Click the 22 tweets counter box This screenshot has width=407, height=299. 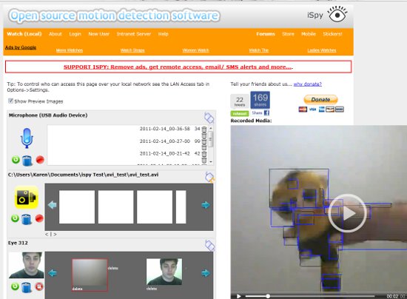point(240,101)
